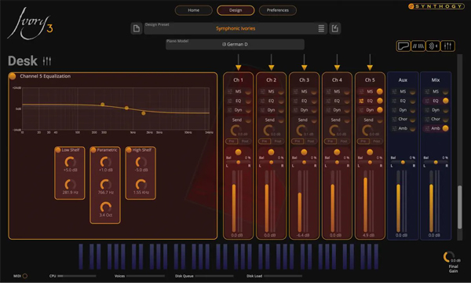Enable the Ch 1 EQ toggle
The image size is (471, 283).
[x=248, y=101]
